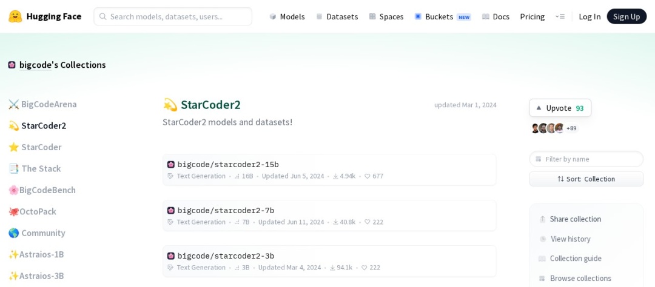Open the BigCodeArena collection
This screenshot has width=655, height=287.
coord(42,104)
